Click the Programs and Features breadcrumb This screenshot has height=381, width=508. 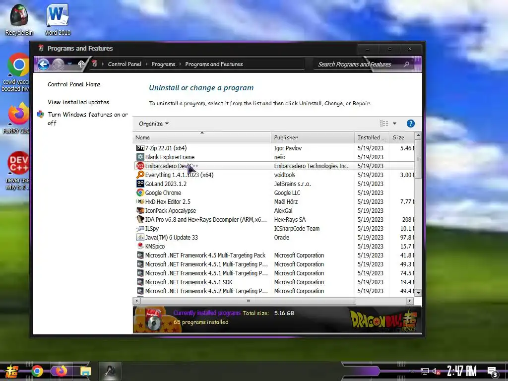point(214,64)
